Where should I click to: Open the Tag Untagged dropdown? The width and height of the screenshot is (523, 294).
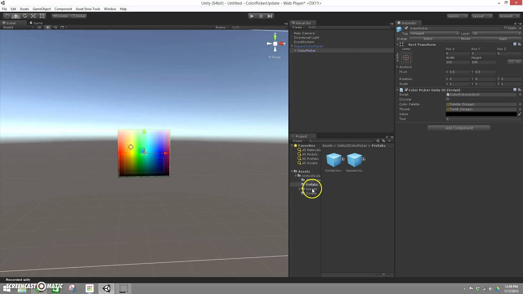434,33
